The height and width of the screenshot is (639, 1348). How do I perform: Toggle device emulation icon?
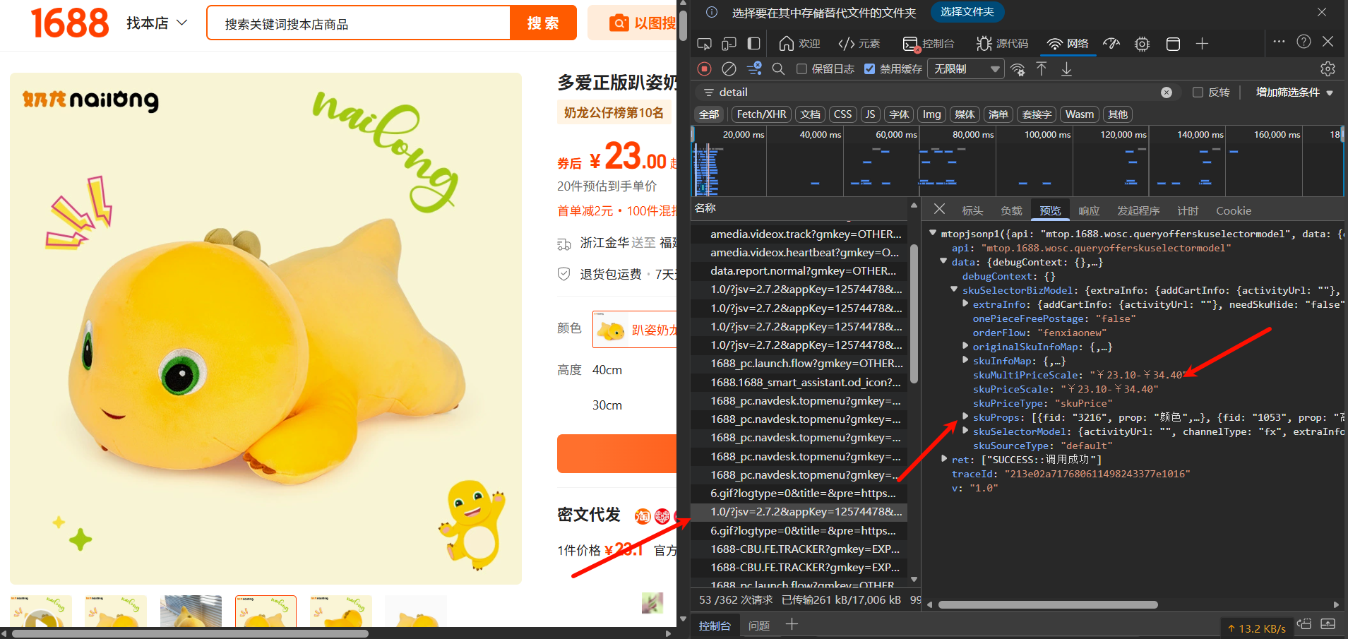729,44
